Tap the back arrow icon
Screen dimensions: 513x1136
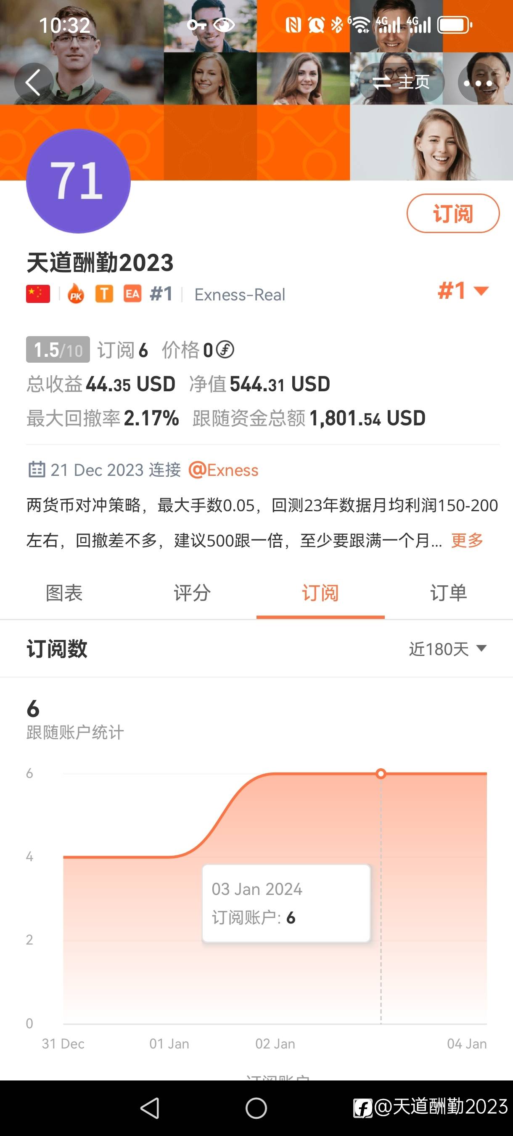pos(34,82)
